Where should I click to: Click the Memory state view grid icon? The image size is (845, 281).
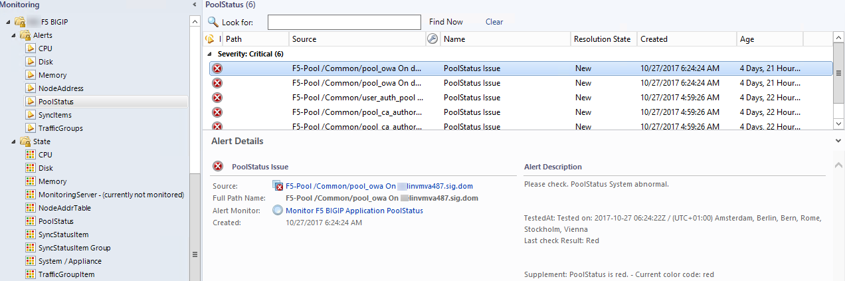(31, 181)
